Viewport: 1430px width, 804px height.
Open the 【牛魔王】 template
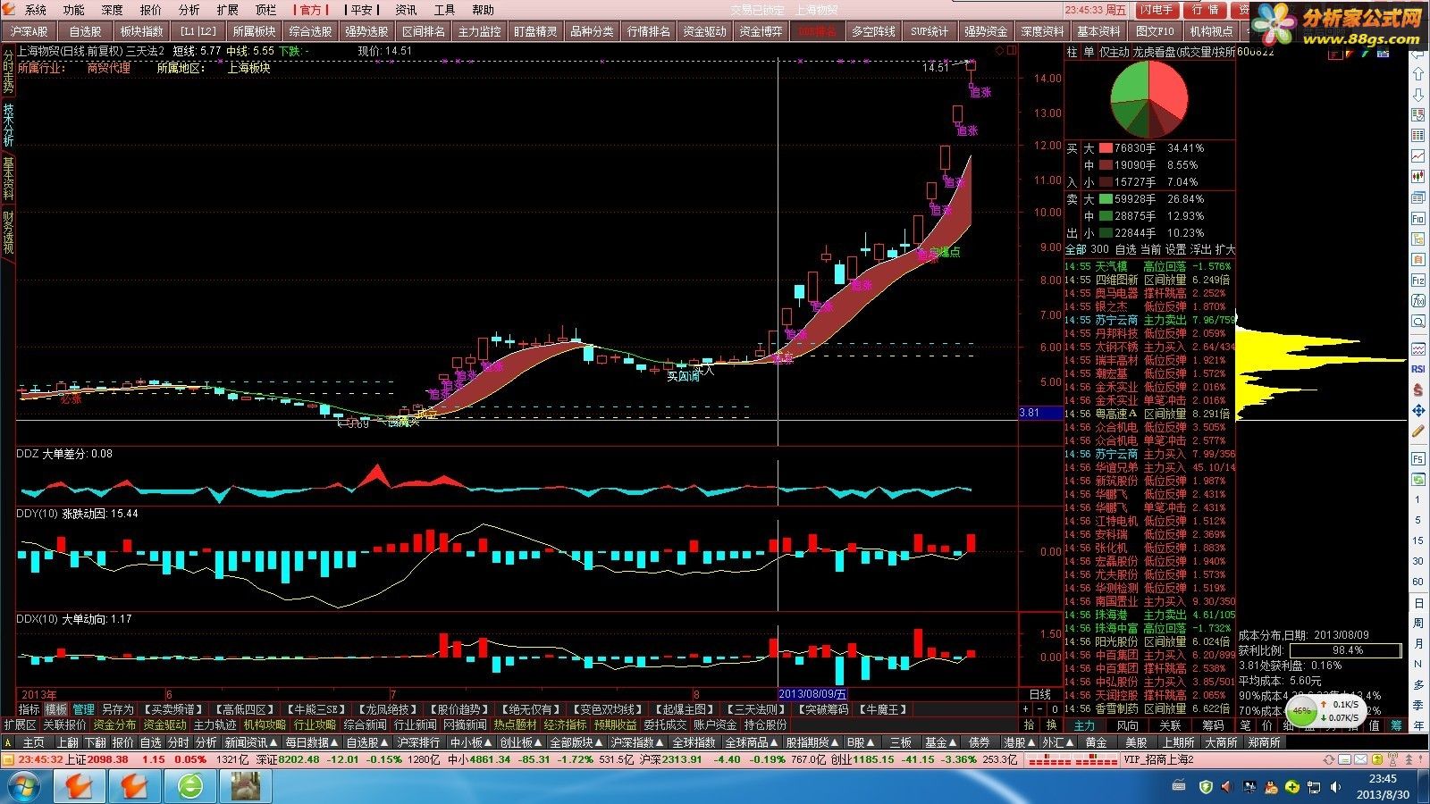click(884, 709)
